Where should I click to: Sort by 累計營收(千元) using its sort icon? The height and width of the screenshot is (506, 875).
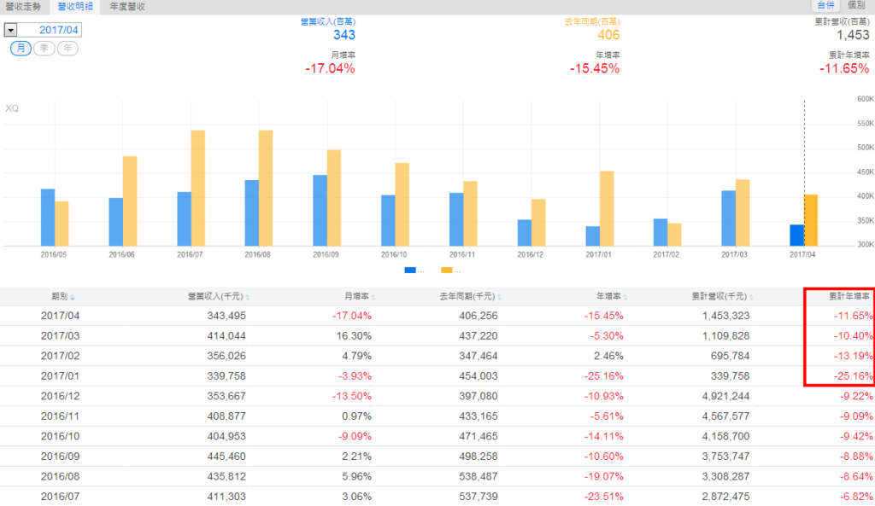click(x=751, y=298)
